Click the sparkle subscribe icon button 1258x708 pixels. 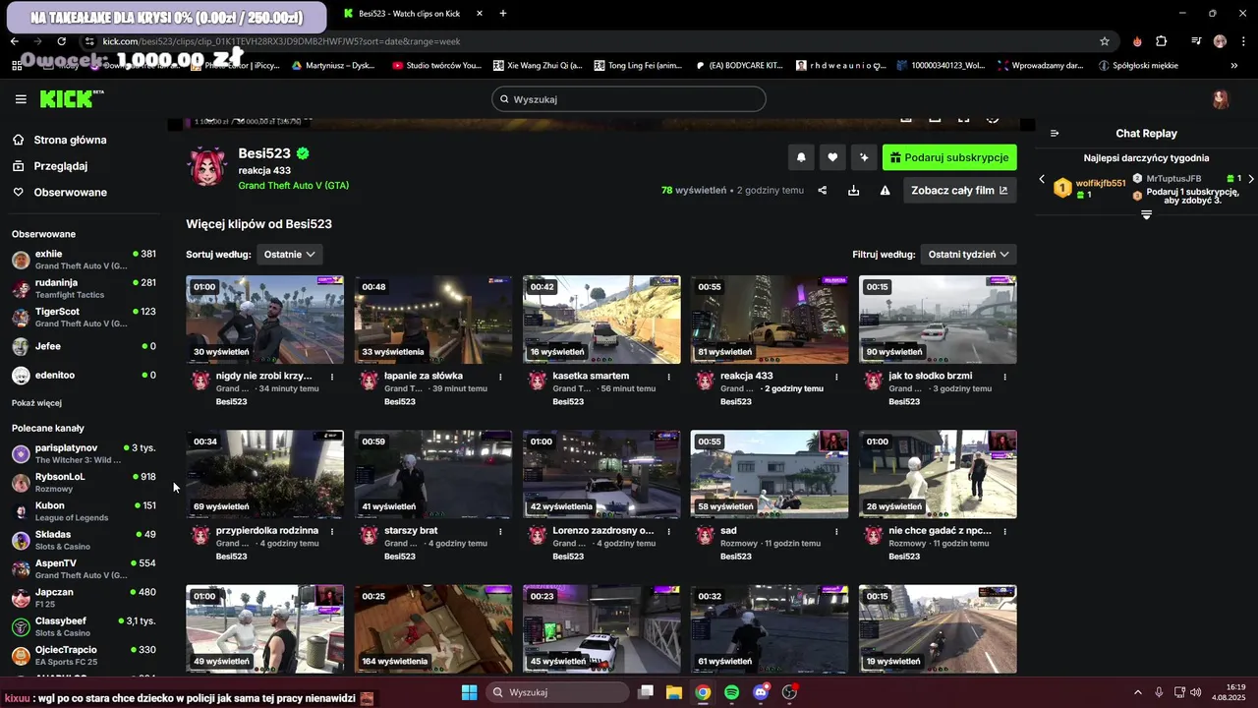[x=864, y=157]
